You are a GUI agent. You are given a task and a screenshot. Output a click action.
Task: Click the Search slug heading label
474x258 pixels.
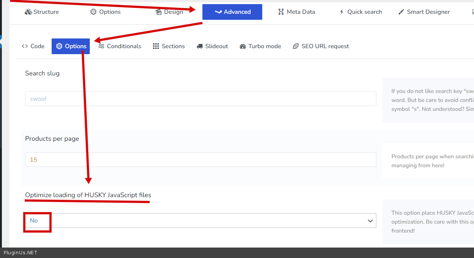tap(42, 74)
